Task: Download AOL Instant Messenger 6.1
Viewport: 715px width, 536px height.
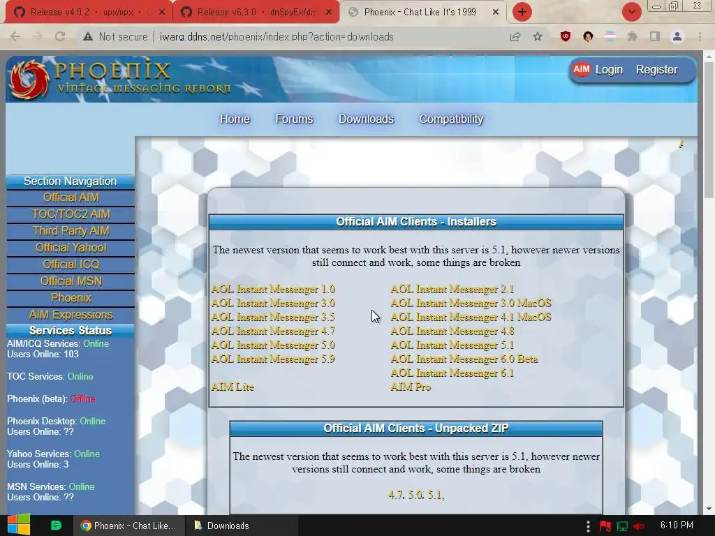Action: (452, 373)
